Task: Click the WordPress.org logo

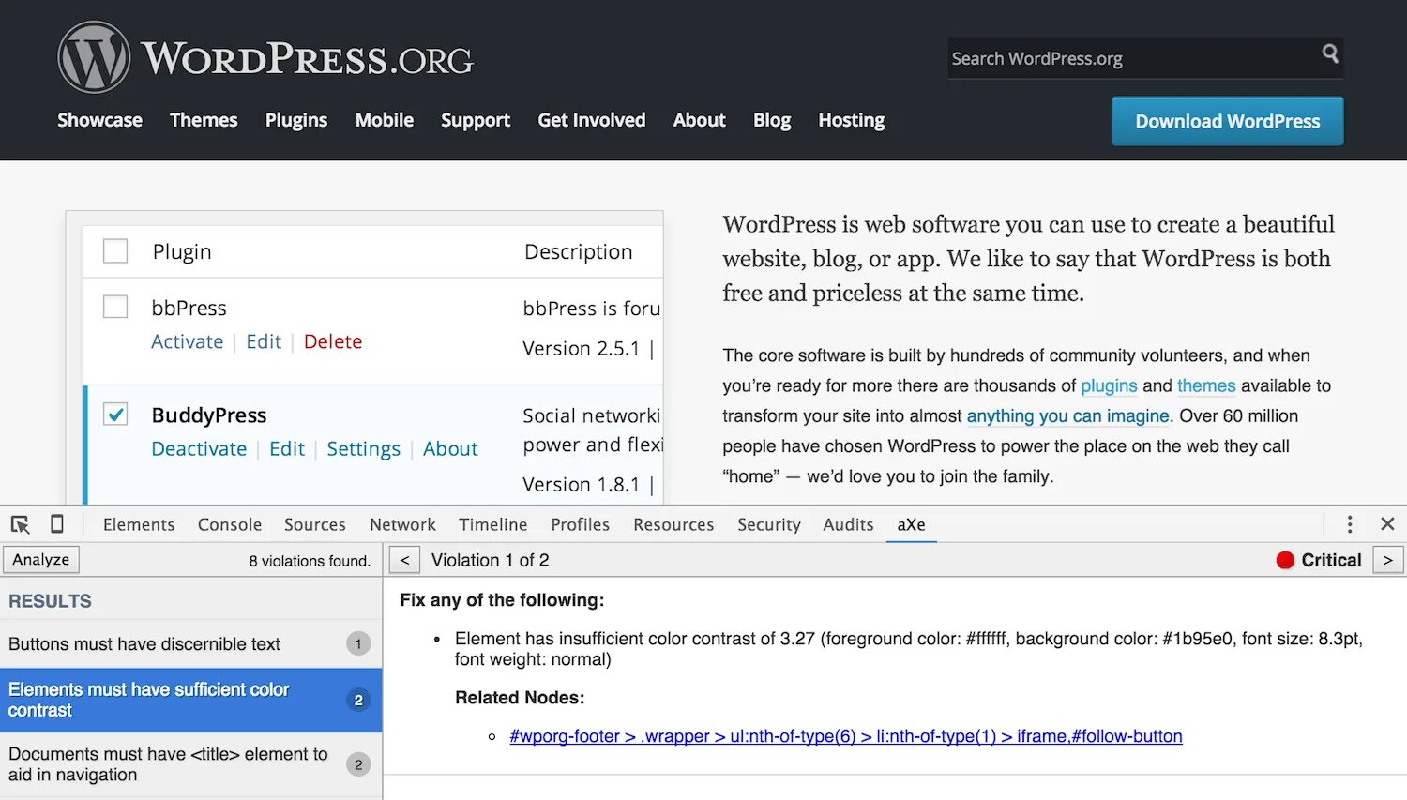Action: click(x=265, y=56)
